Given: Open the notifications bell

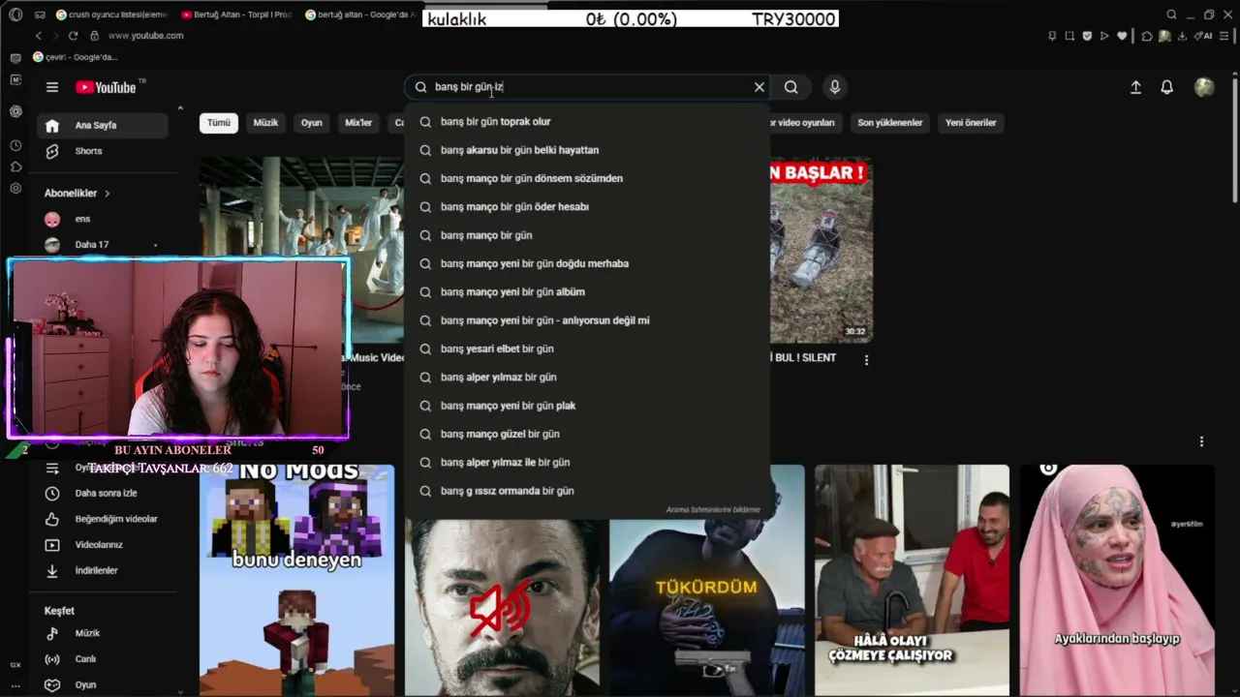Looking at the screenshot, I should tap(1167, 87).
